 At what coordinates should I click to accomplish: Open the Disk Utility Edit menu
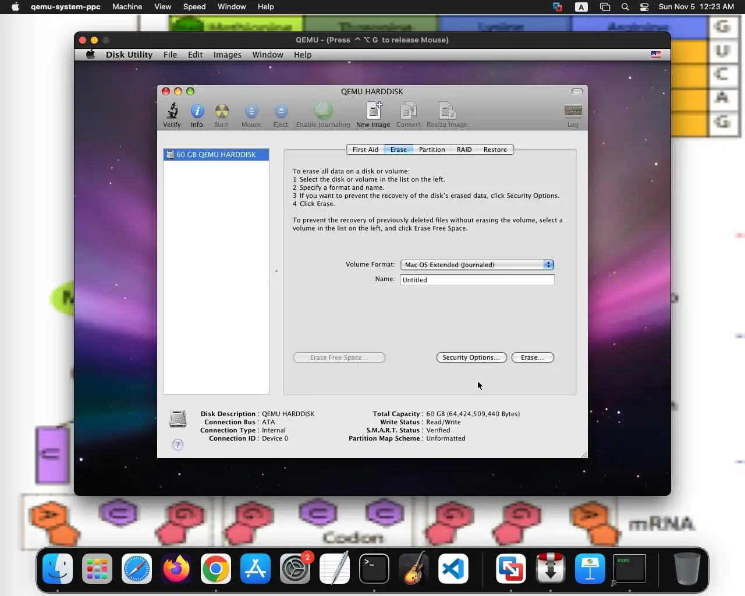195,55
